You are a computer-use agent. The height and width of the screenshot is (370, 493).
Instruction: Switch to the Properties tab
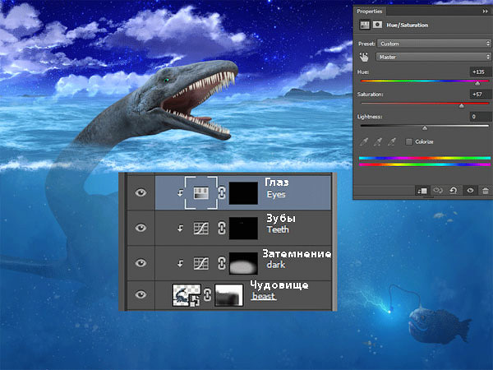370,12
